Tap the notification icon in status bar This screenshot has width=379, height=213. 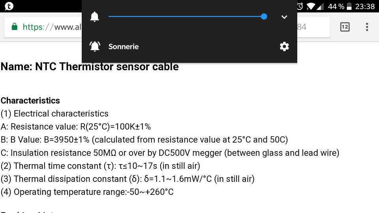[x=9, y=6]
